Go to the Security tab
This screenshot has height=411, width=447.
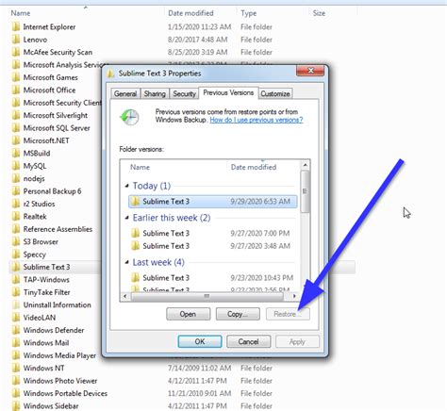[x=184, y=93]
